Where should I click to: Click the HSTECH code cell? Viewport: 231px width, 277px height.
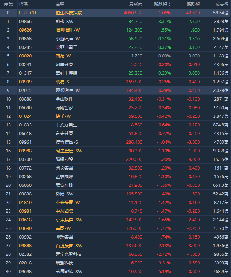[x=28, y=13]
